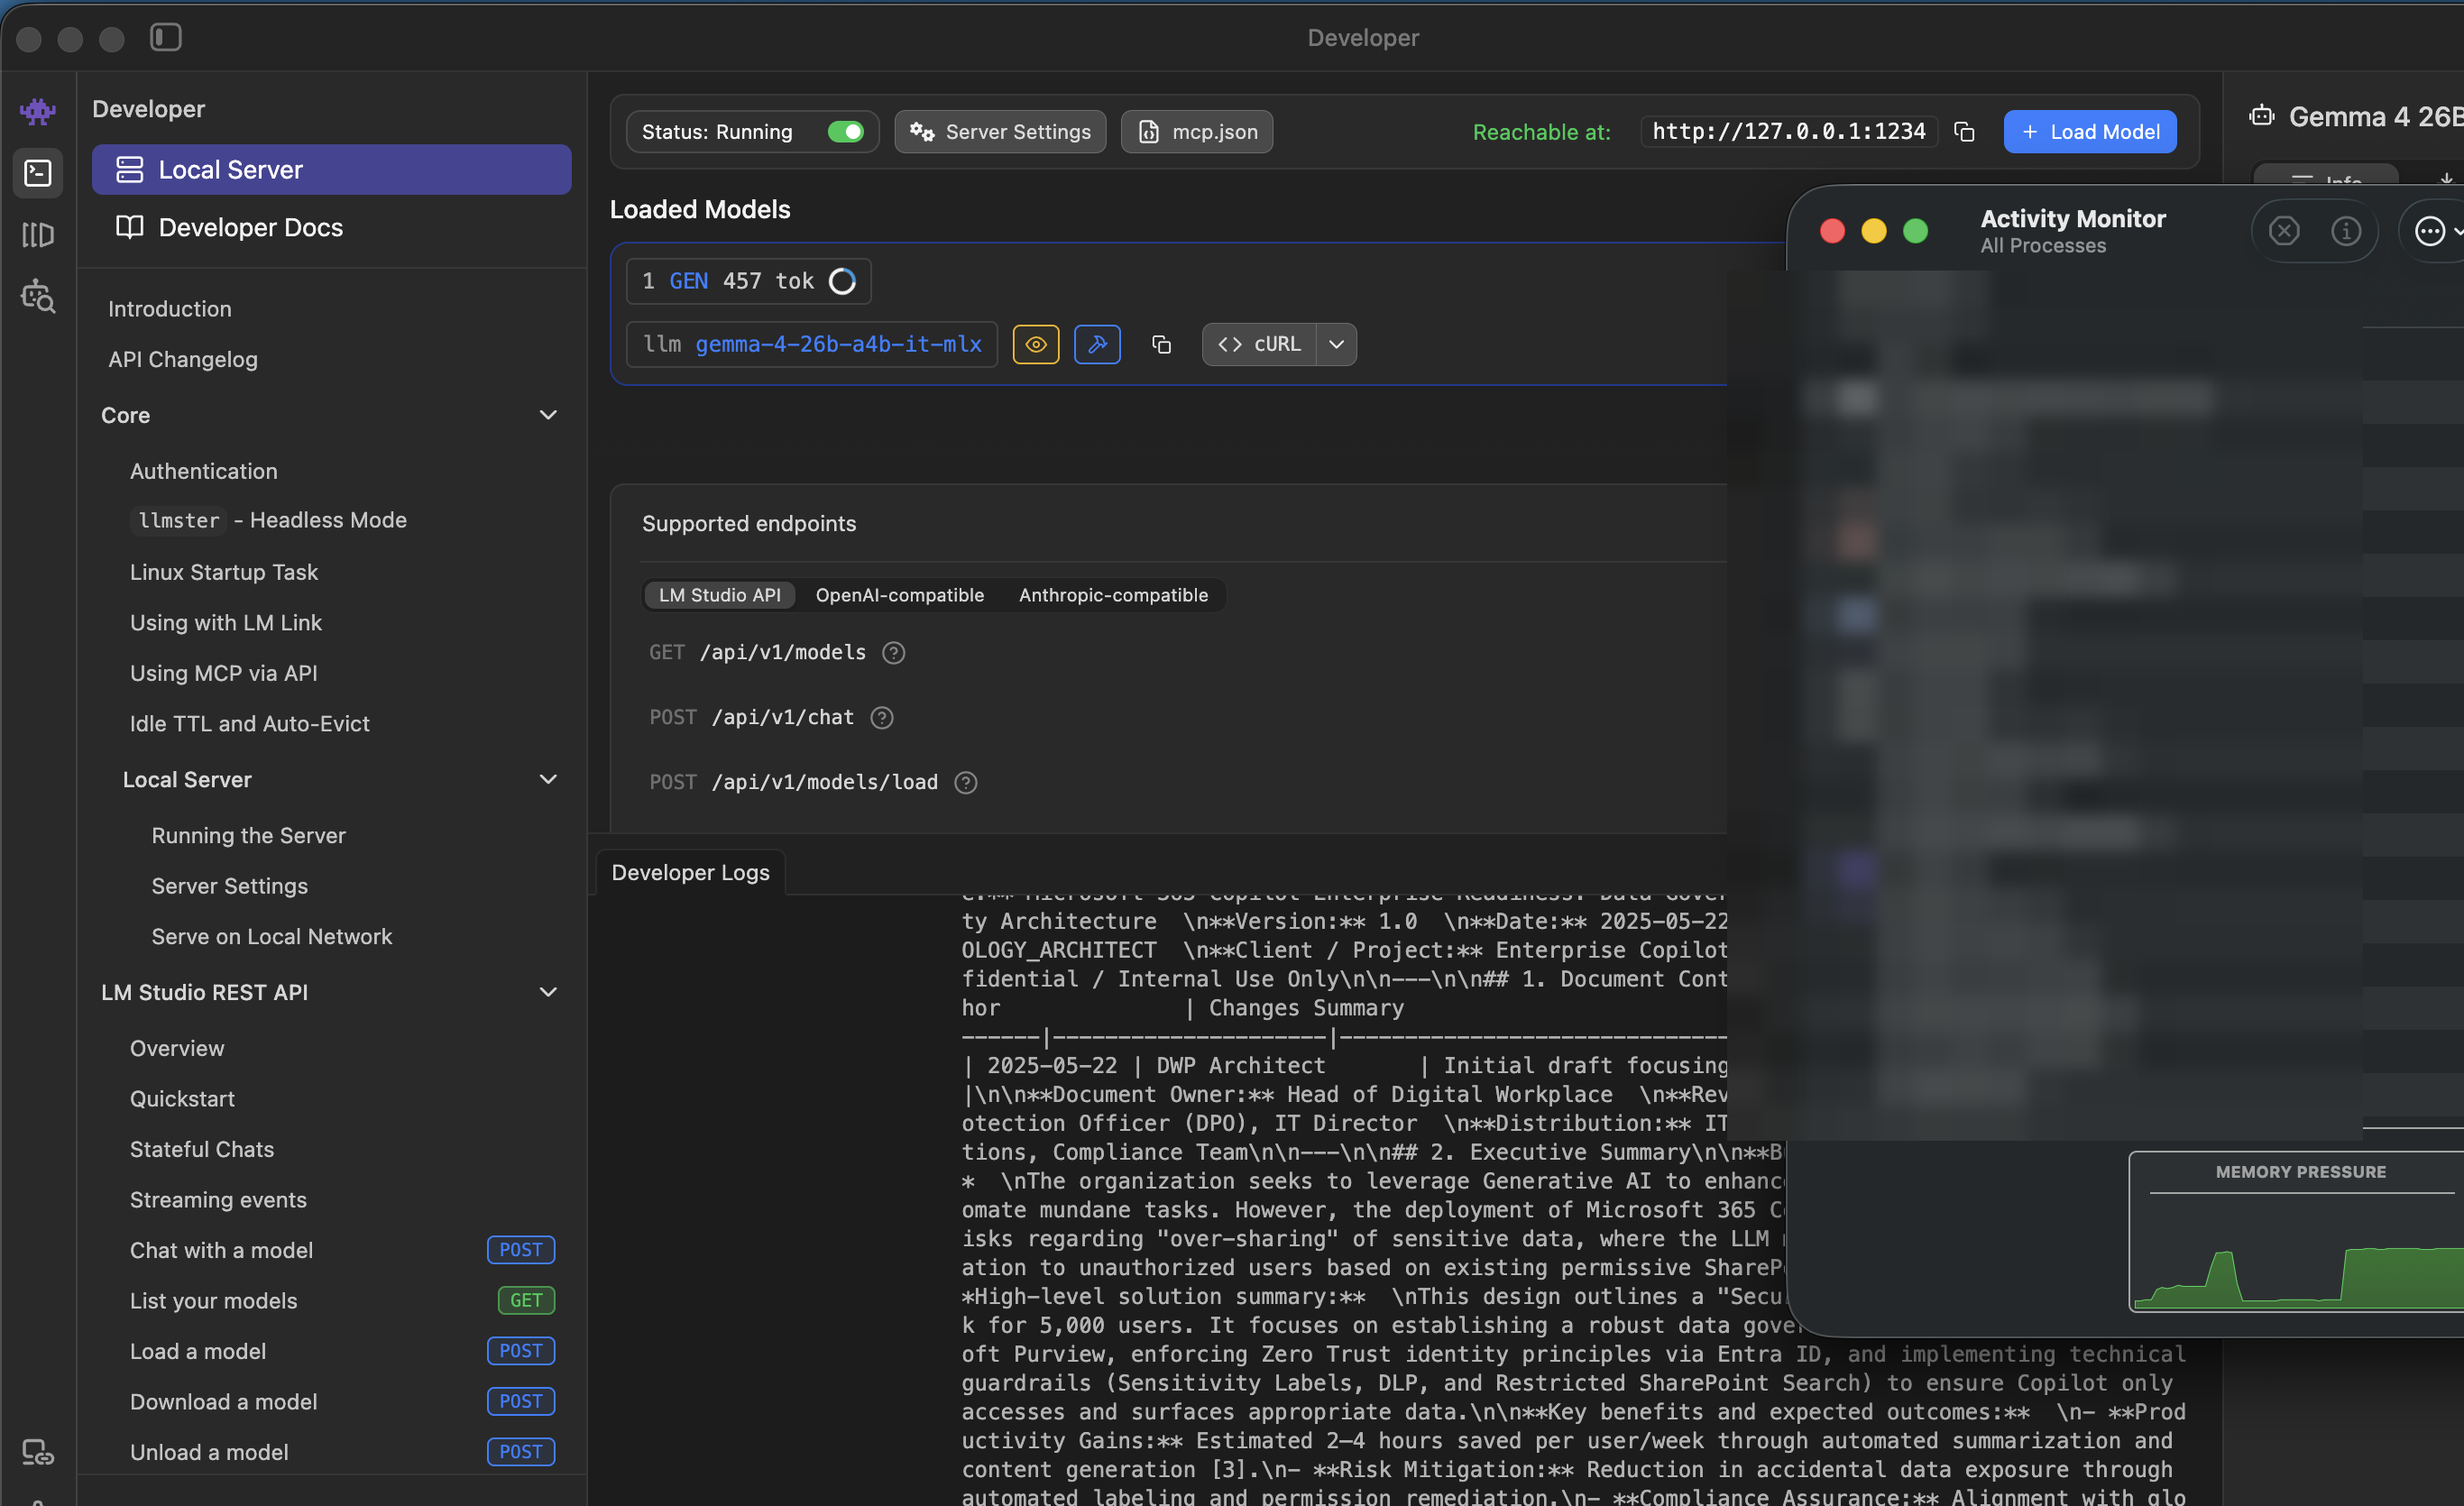The image size is (2464, 1506).
Task: Copy the gemma model identifier
Action: pos(1161,344)
